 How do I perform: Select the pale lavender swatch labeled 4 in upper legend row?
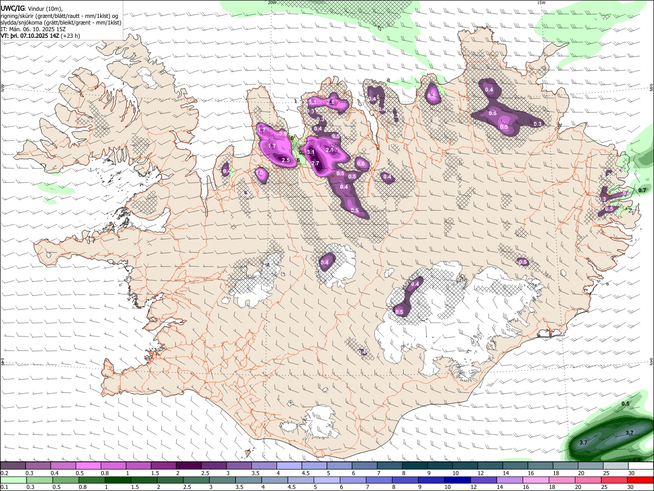pyautogui.click(x=289, y=466)
